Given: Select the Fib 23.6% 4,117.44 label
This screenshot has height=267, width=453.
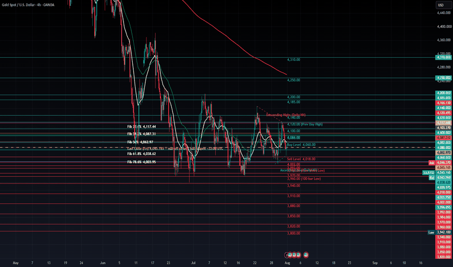Looking at the screenshot, I should [x=141, y=126].
